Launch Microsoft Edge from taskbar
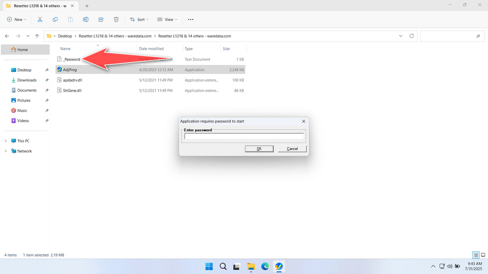The image size is (488, 274). [x=265, y=266]
